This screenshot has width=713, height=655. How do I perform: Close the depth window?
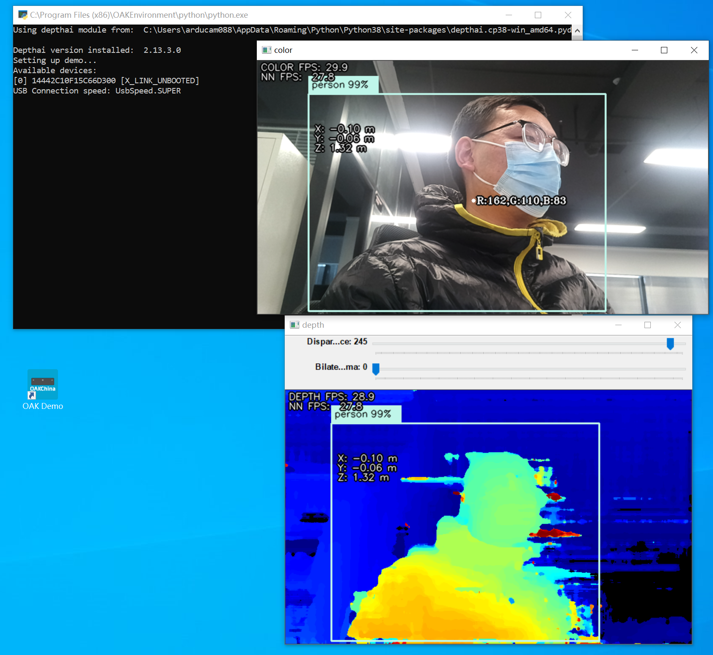(x=677, y=325)
